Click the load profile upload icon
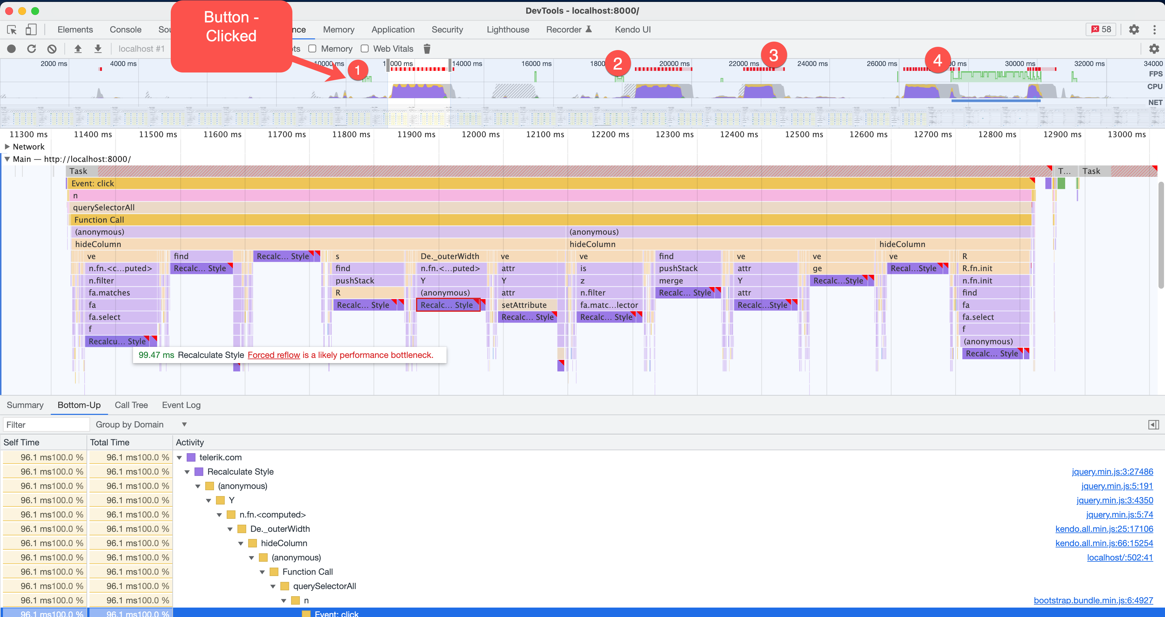The height and width of the screenshot is (617, 1165). pyautogui.click(x=78, y=49)
